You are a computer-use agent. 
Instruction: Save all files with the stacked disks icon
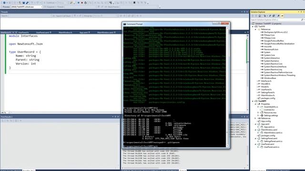(27, 3)
